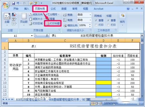This screenshot has height=107, width=145.
Task: Go to first sheet tab
Action: click(x=3, y=99)
